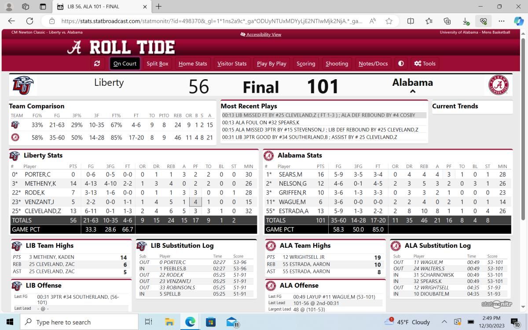
Task: Open Task View from taskbar
Action: click(x=148, y=322)
